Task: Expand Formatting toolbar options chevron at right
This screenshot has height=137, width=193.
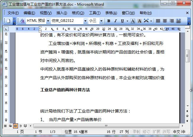Action: pyautogui.click(x=189, y=21)
